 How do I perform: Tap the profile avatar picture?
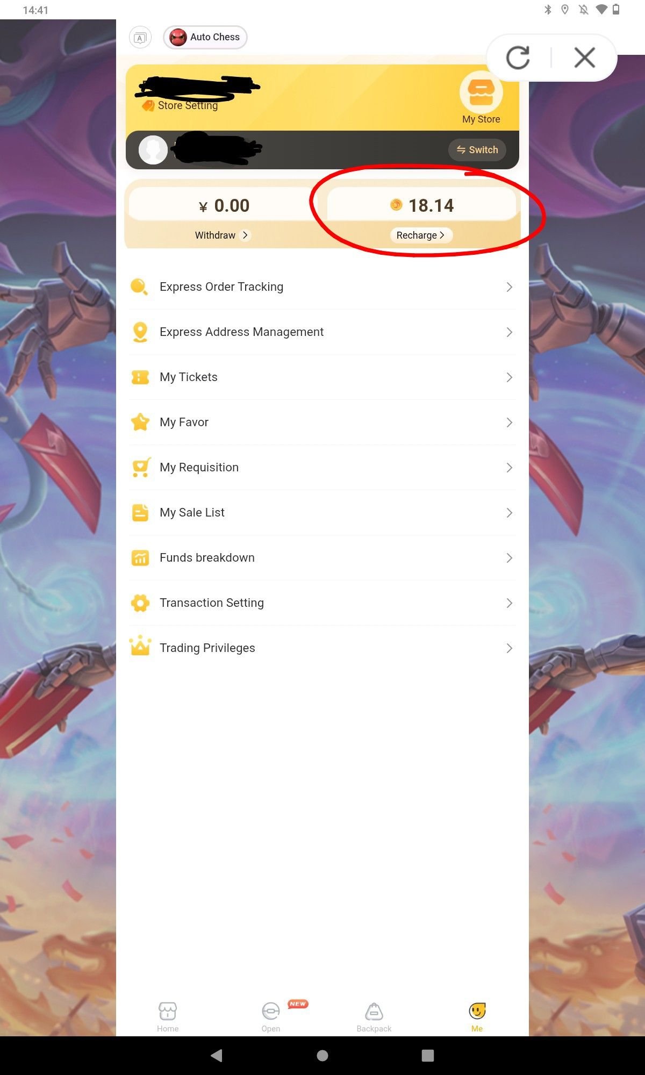click(153, 150)
